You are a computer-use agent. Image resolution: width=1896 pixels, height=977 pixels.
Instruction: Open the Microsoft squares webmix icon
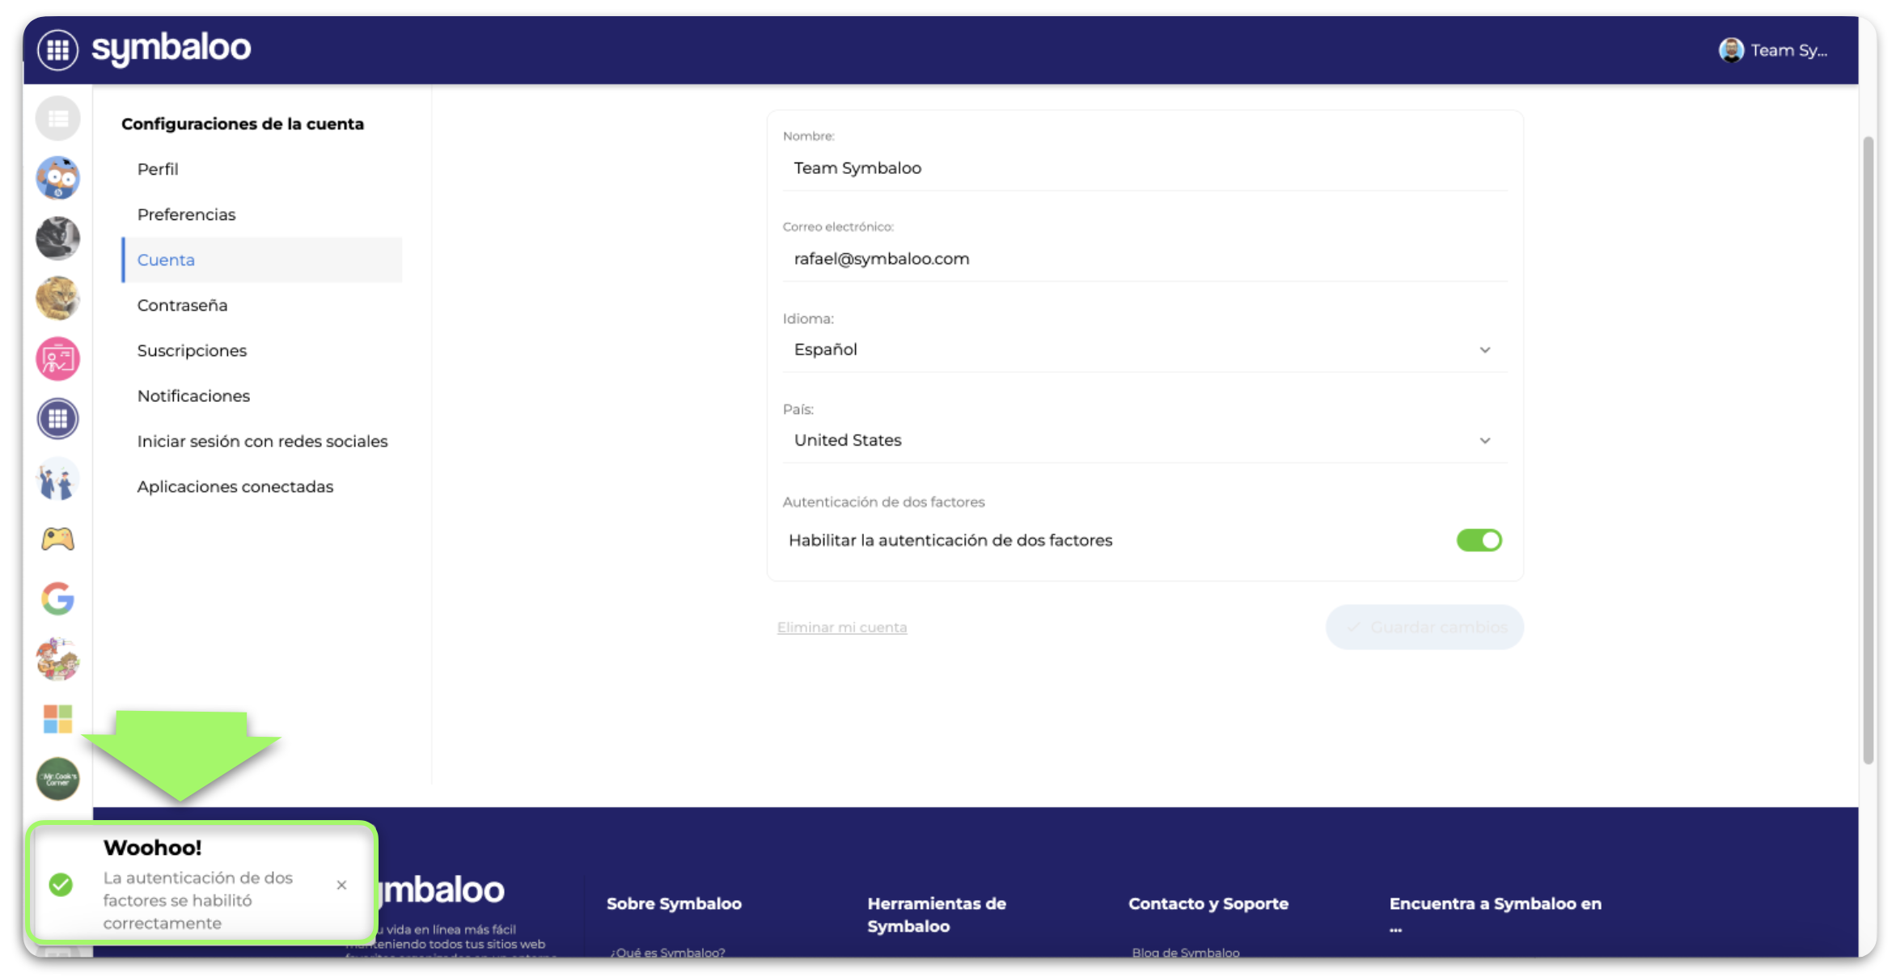58,719
